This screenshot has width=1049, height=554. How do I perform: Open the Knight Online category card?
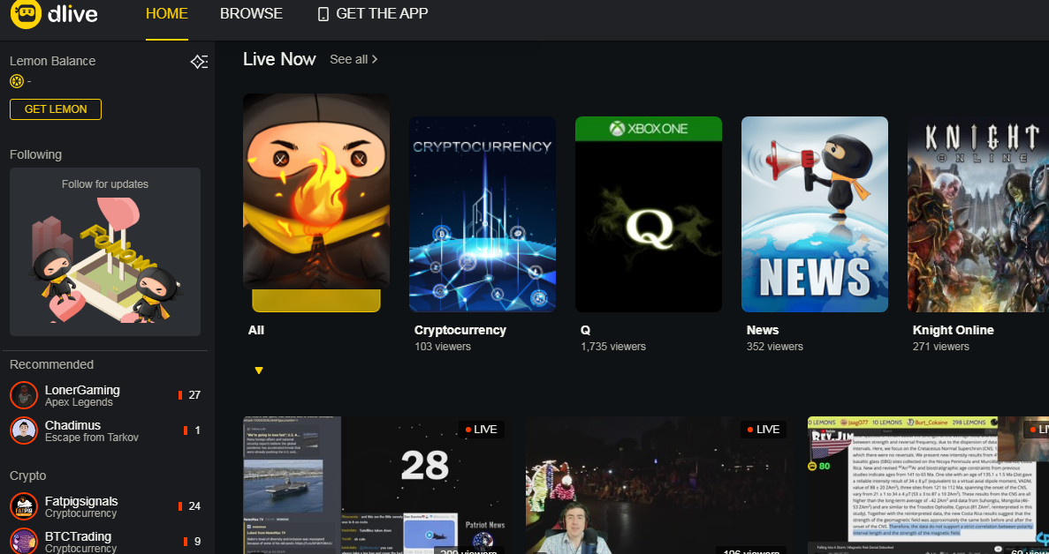coord(977,214)
